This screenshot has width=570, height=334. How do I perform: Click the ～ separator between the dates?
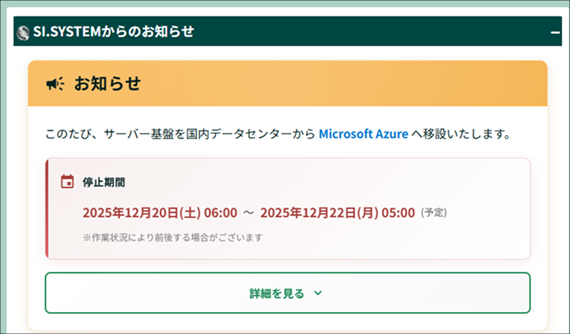coord(248,212)
